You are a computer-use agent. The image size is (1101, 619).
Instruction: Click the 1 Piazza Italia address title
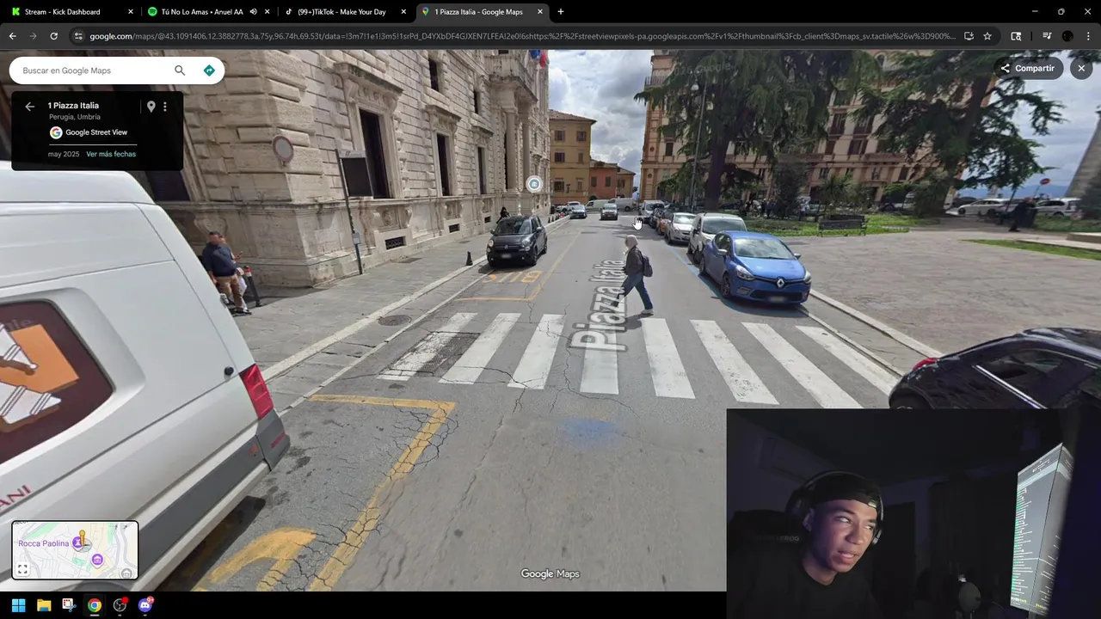click(73, 105)
